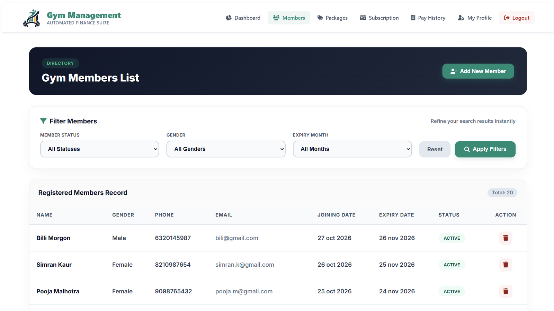Click the DIRECTORY tag label
Image resolution: width=554 pixels, height=311 pixels.
[60, 63]
